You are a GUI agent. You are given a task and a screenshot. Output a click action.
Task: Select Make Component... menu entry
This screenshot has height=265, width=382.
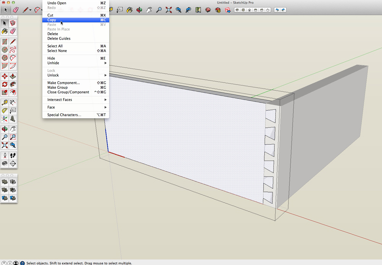tap(63, 83)
